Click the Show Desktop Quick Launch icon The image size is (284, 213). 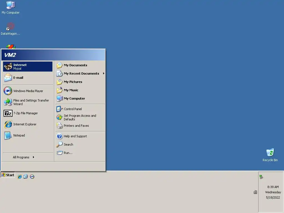(26, 177)
